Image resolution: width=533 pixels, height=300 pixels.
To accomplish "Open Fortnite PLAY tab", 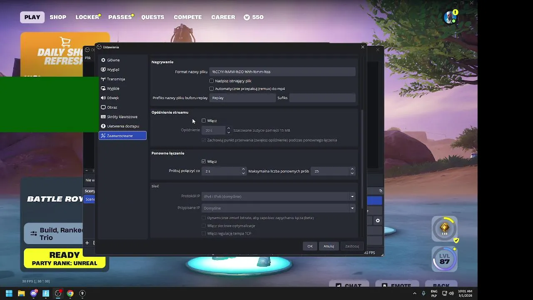I will click(x=32, y=17).
